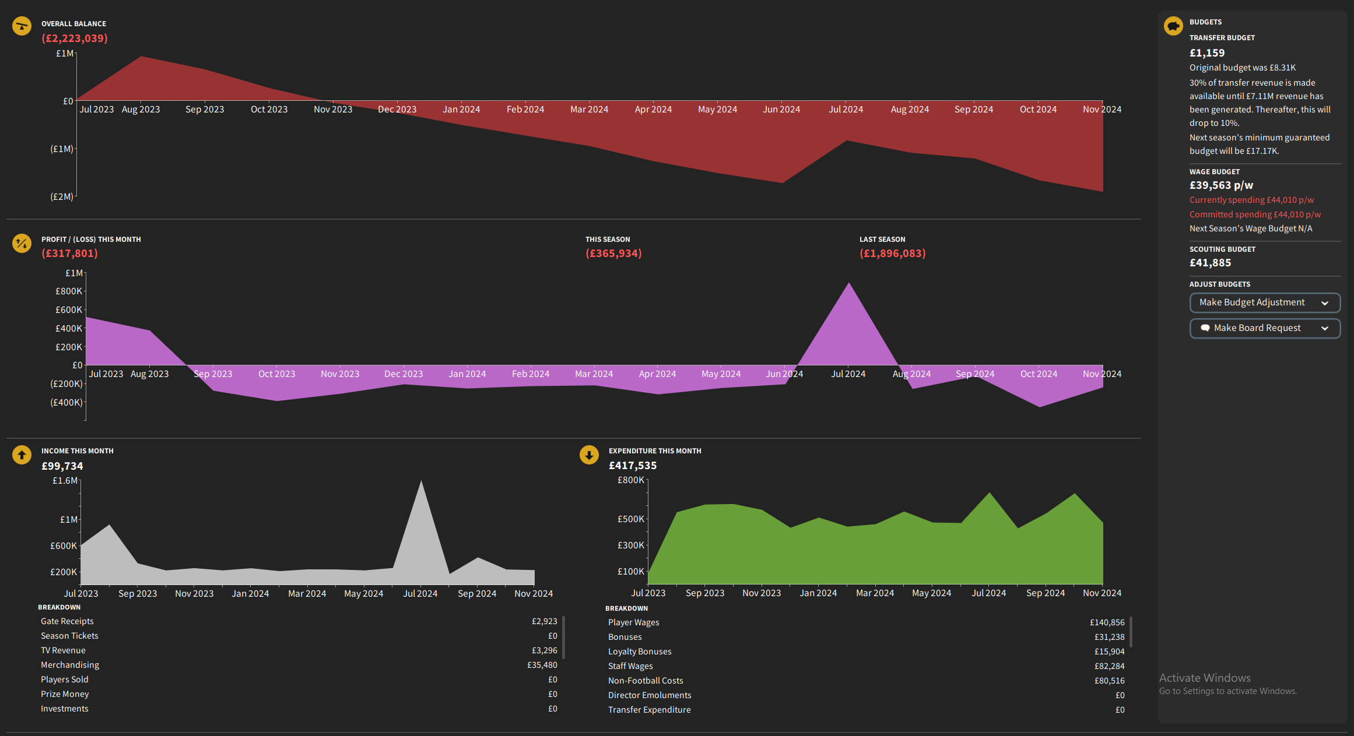1354x736 pixels.
Task: Click speech bubble icon on Board Request
Action: pos(1205,328)
